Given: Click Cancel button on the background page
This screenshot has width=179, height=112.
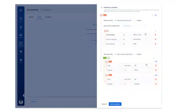Looking at the screenshot, I should [x=33, y=102].
